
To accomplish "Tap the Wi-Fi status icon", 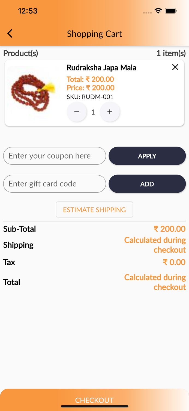I will tap(158, 11).
